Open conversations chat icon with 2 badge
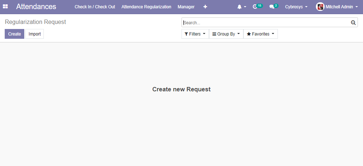 (272, 7)
